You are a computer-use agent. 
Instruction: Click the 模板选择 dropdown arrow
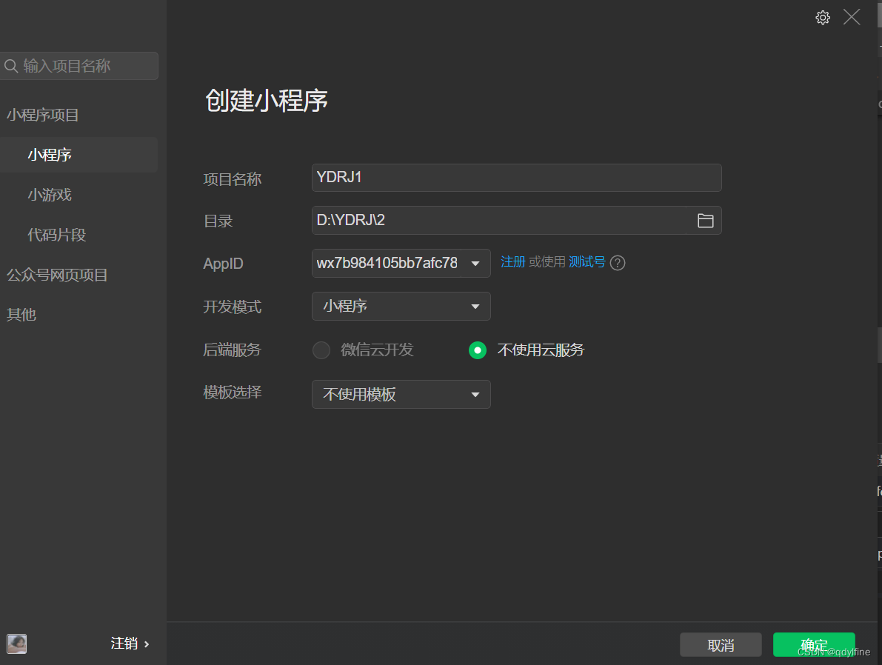(475, 394)
